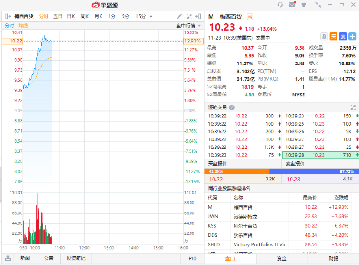Open the 公告 announcements button

[x=48, y=258]
